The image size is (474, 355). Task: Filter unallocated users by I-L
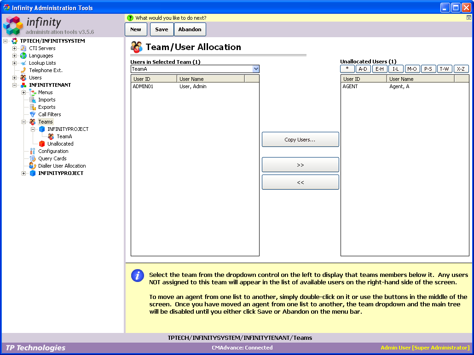tap(396, 69)
